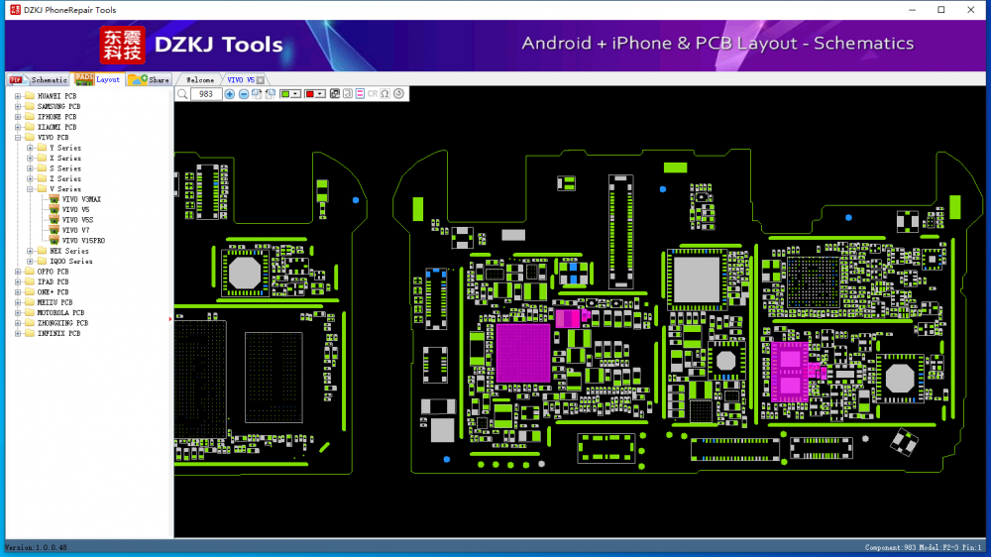This screenshot has height=557, width=991.
Task: Click the large magenta chip on the board
Action: coord(522,354)
